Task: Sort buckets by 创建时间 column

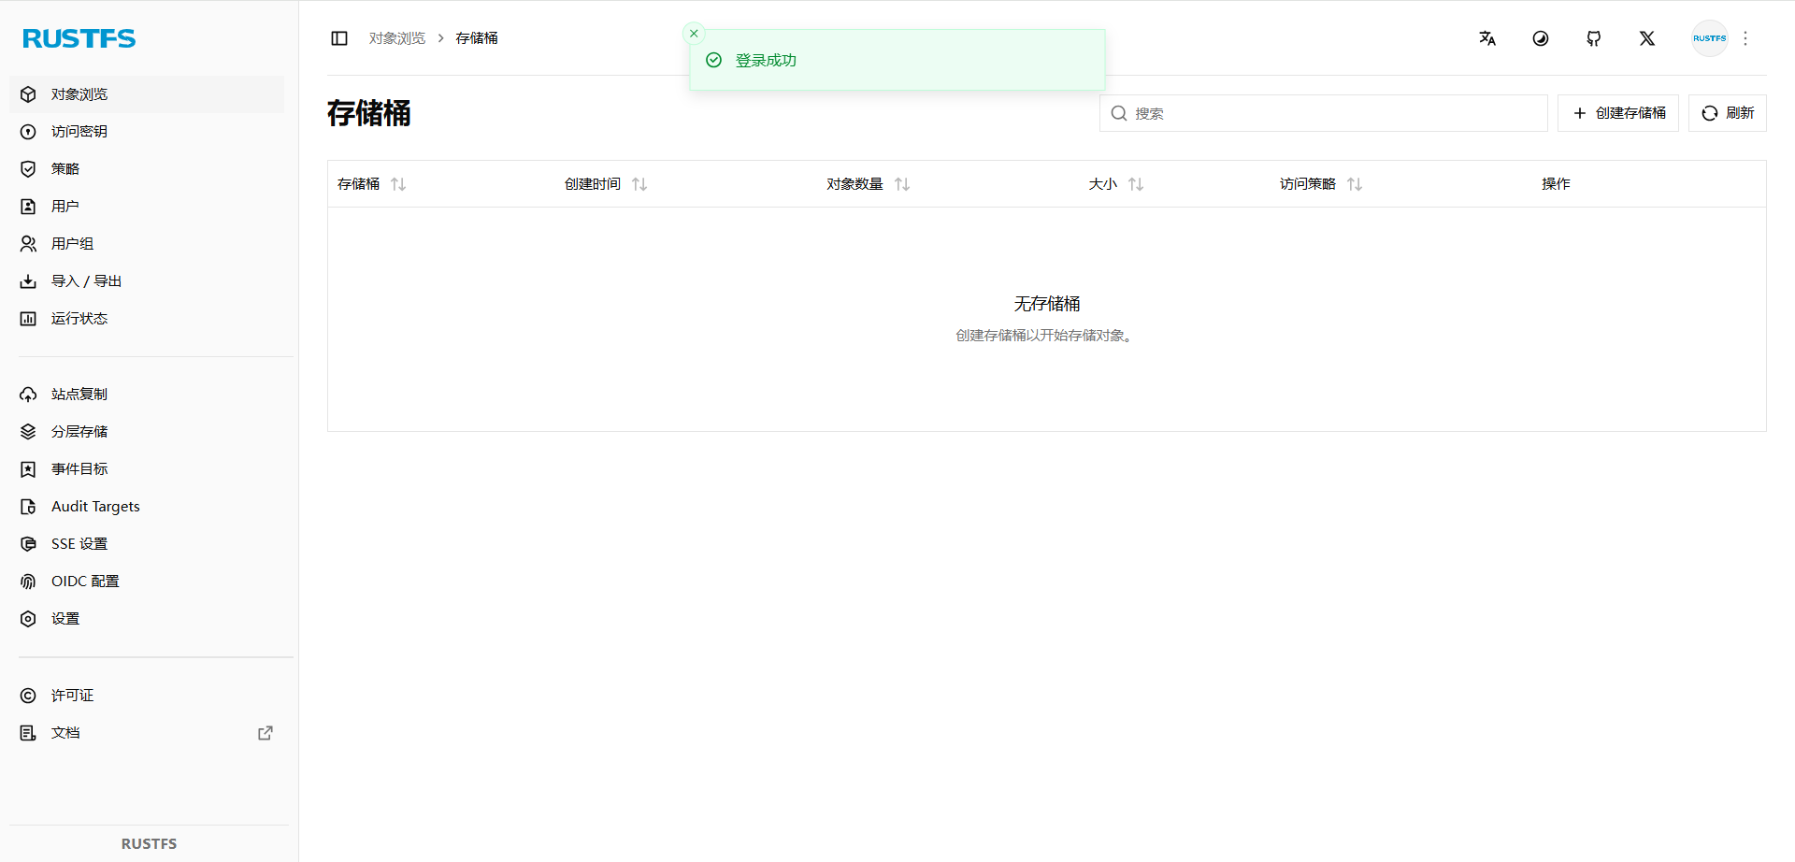Action: coord(639,184)
